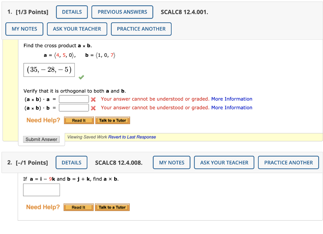Screen dimensions: 323x234
Task: Open MY NOTES for question 1
Action: point(24,29)
